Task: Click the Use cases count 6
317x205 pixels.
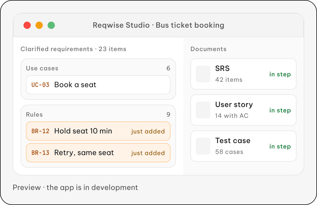Action: click(168, 68)
